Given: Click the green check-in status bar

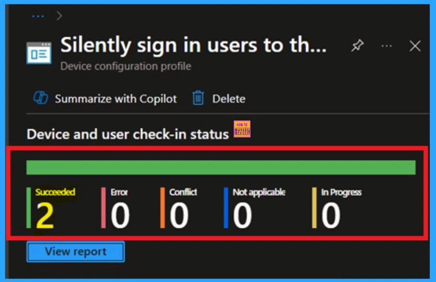Looking at the screenshot, I should click(221, 168).
